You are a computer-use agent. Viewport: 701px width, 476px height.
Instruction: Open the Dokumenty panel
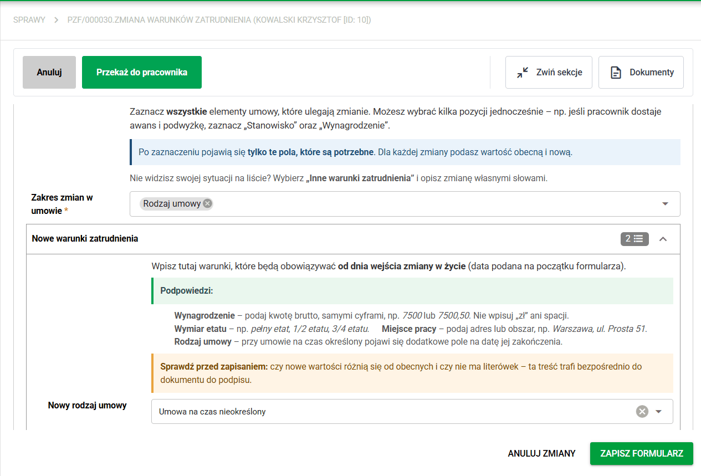[x=641, y=72]
